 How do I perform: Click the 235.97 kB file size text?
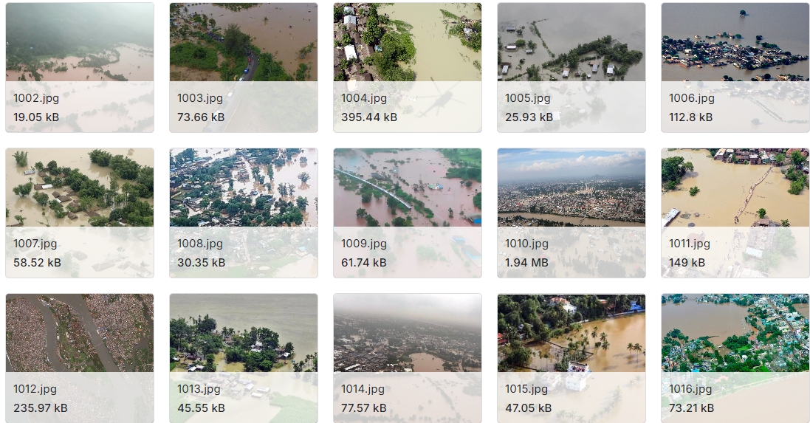coord(41,407)
